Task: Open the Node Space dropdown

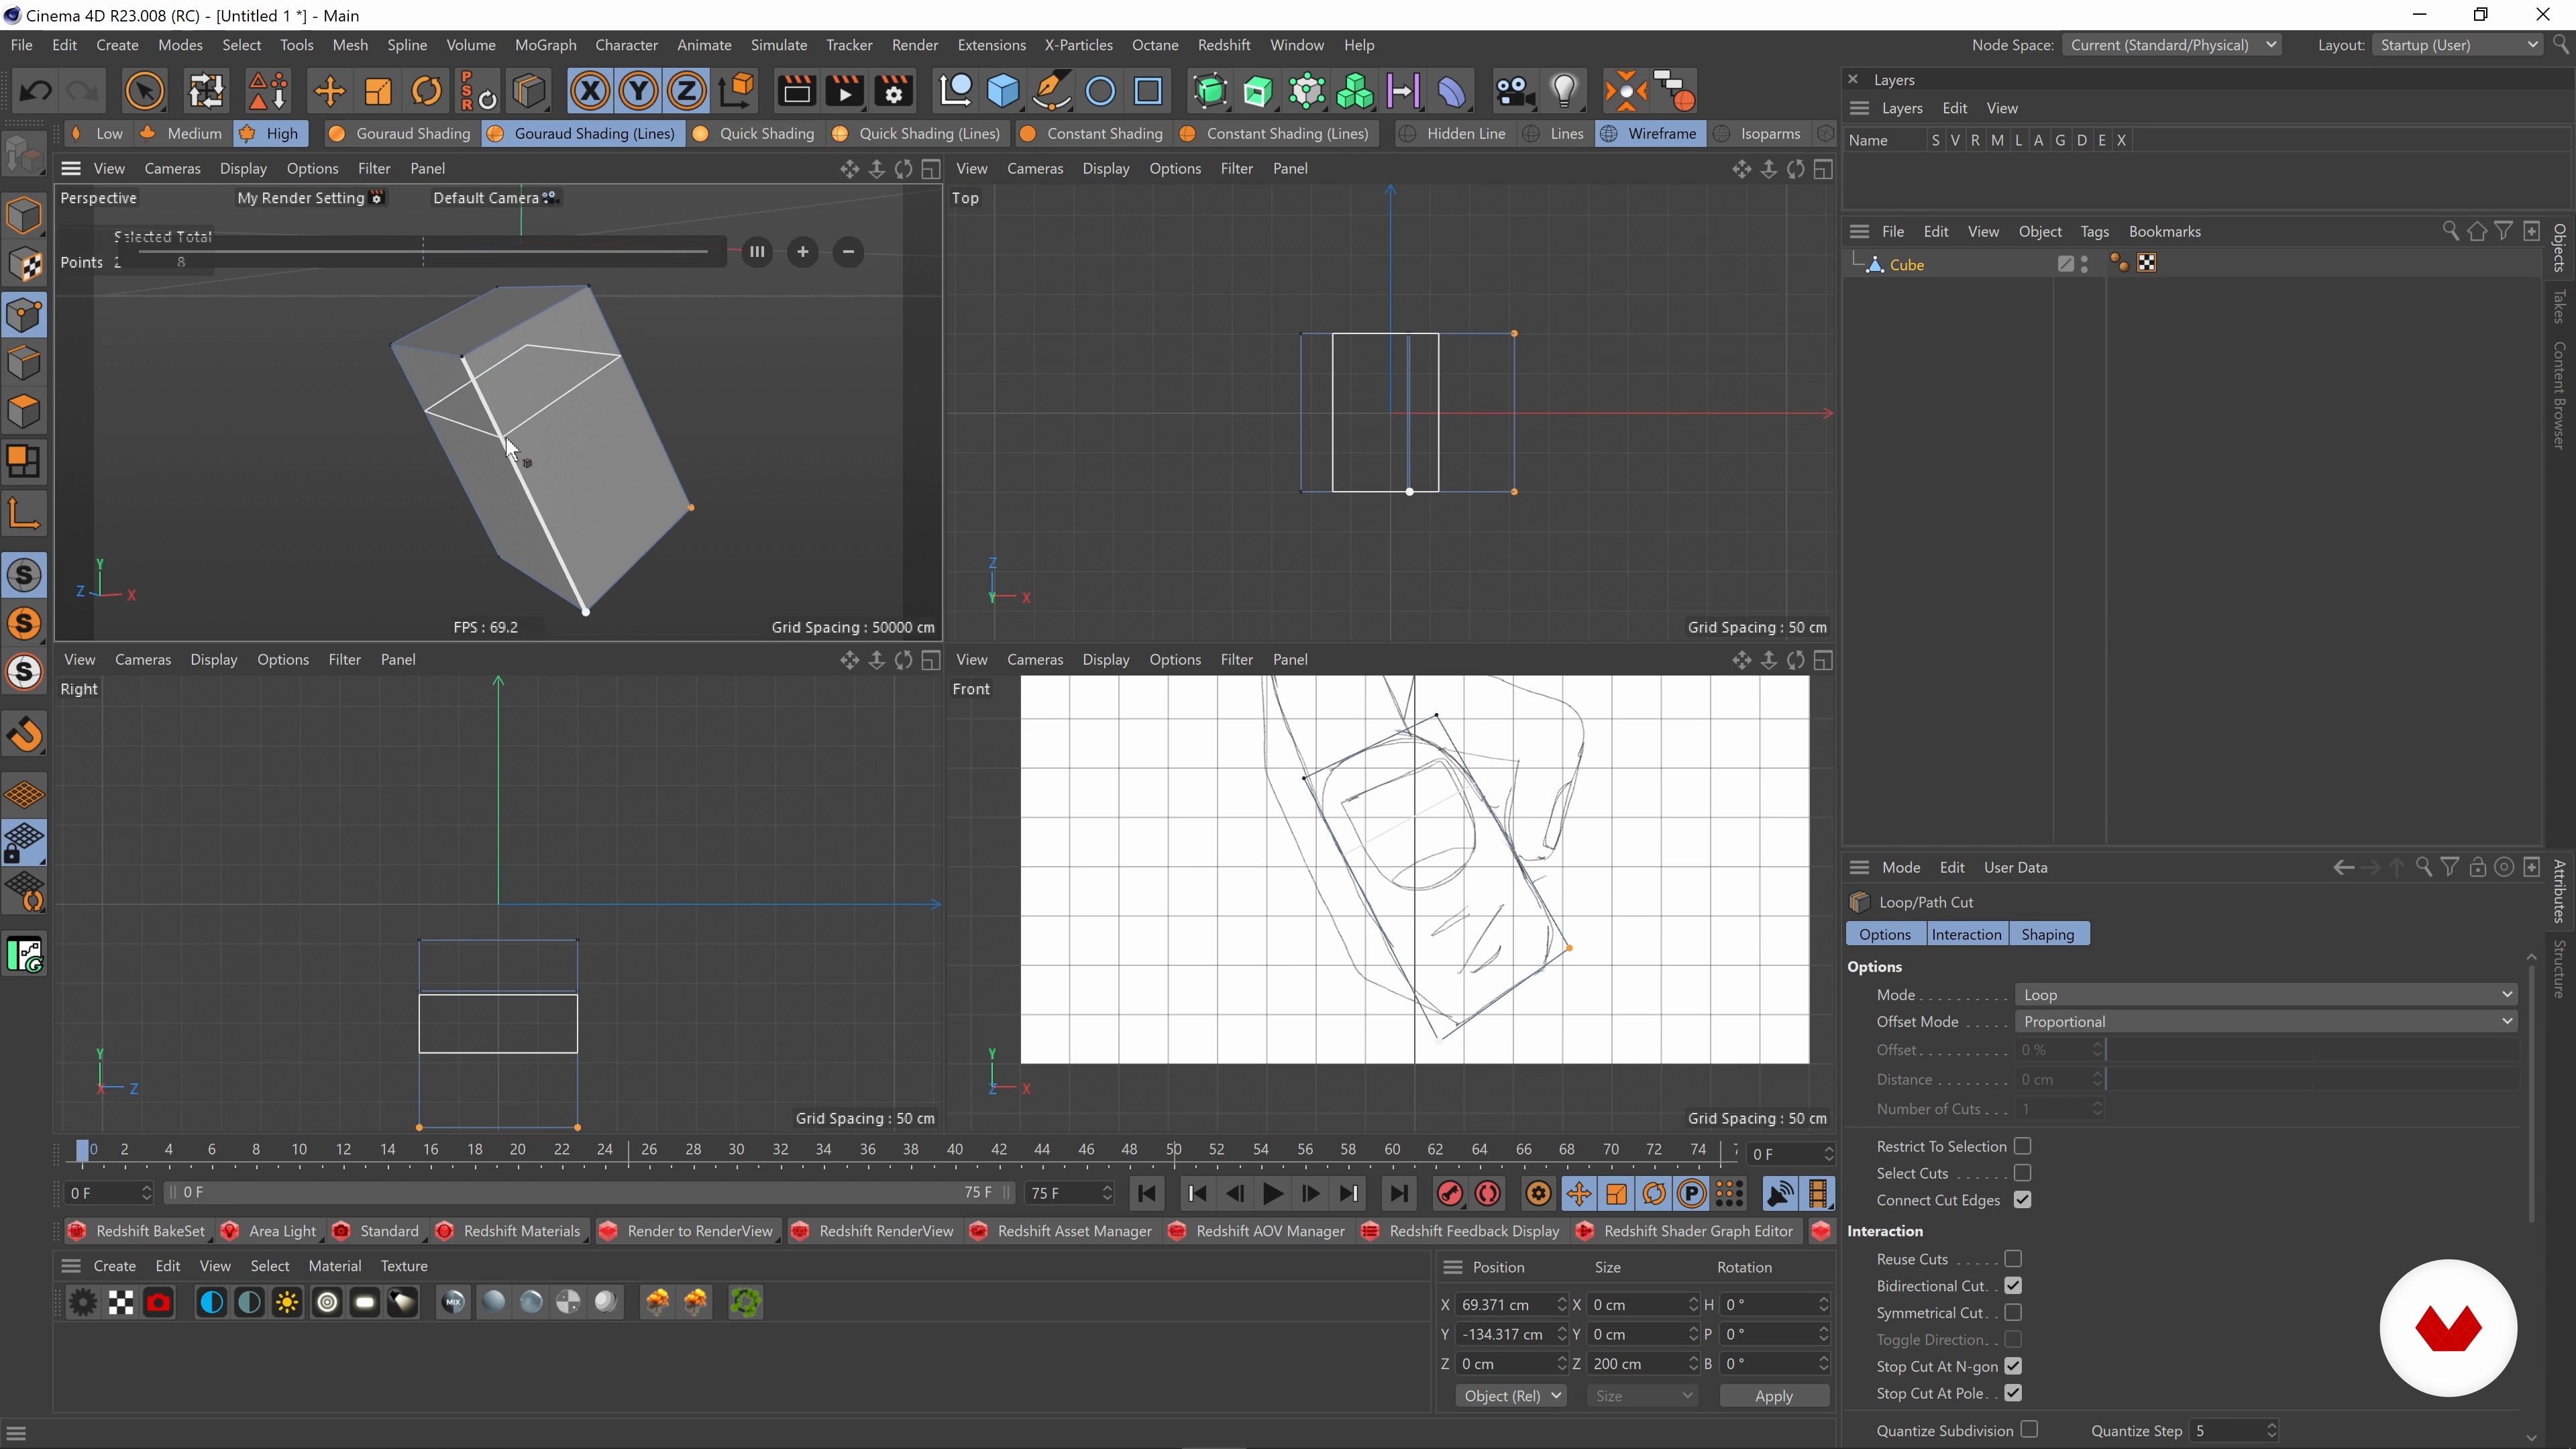Action: 2171,45
